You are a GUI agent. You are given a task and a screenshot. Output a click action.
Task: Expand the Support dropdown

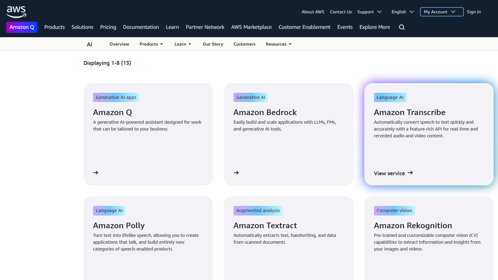coord(369,12)
